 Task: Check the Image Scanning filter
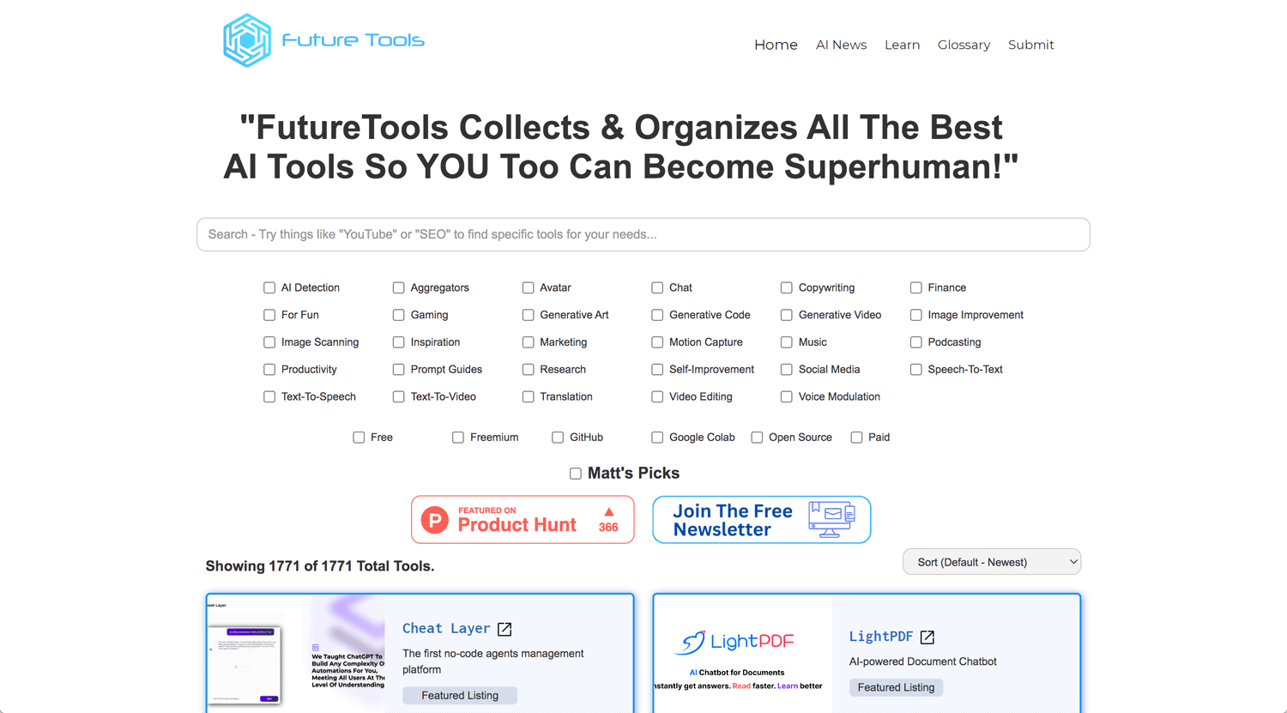click(x=269, y=342)
